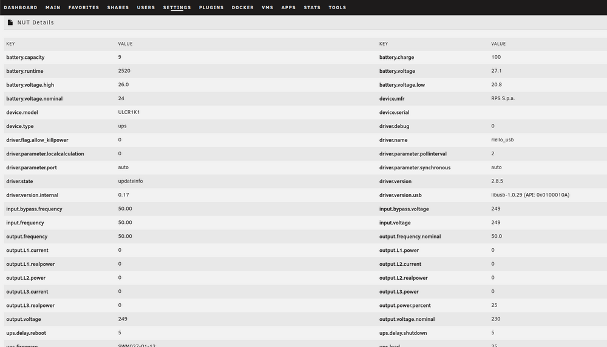The height and width of the screenshot is (347, 607).
Task: Go to the Apps tab
Action: pos(288,7)
